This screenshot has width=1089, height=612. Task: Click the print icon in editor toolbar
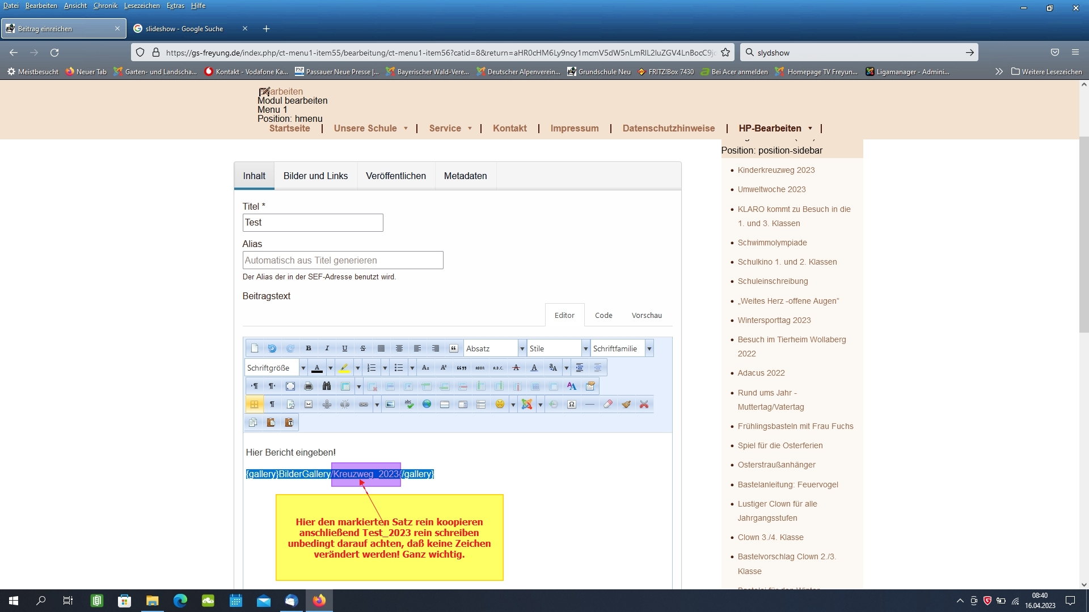309,386
